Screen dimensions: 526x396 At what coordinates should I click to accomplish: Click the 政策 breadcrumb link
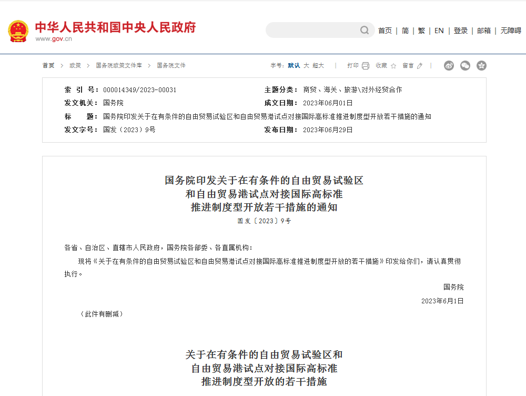pos(75,66)
